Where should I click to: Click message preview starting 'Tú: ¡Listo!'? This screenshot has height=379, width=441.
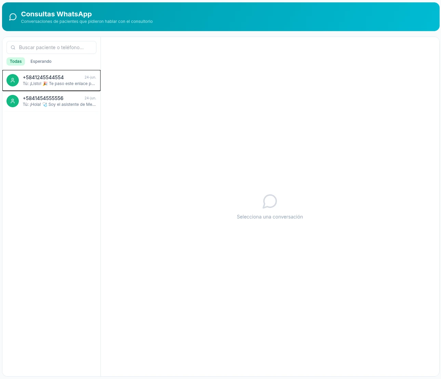tap(59, 84)
